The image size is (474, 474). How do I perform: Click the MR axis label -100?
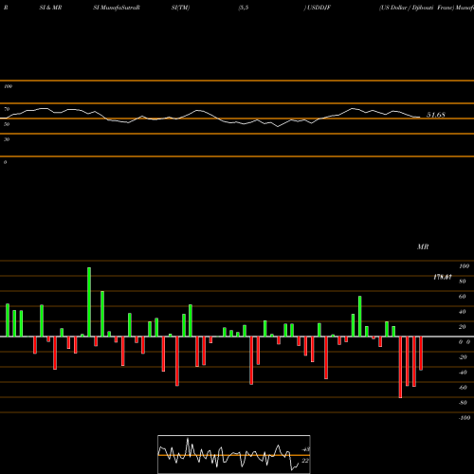coord(465,418)
